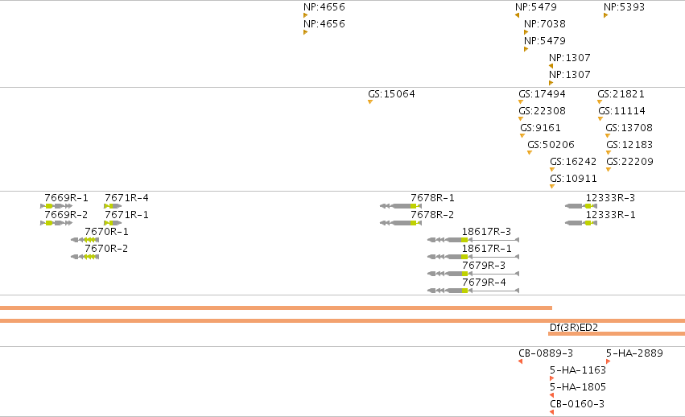Screen dimensions: 685x417
Task: Click the 5-HA-1163 red triangle marker
Action: click(x=551, y=378)
